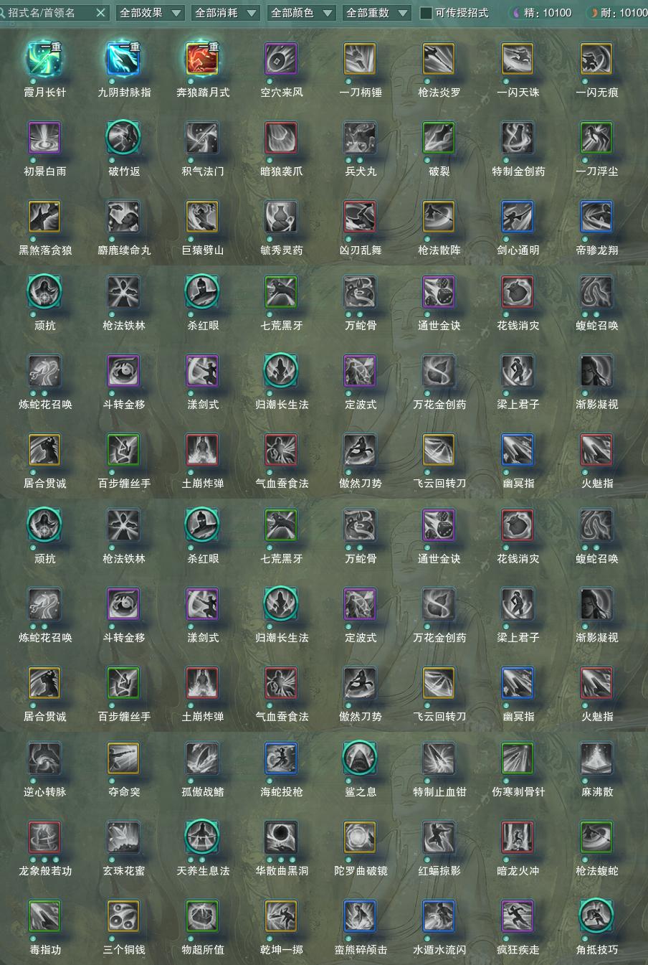The image size is (648, 965).
Task: Click the 破裂 skill icon
Action: [439, 138]
